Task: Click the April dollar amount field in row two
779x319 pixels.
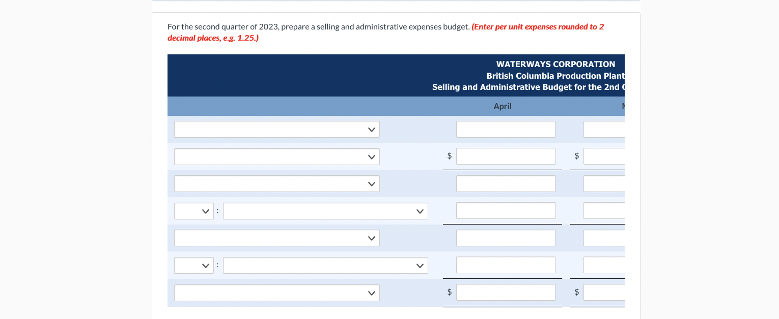Action: point(506,156)
